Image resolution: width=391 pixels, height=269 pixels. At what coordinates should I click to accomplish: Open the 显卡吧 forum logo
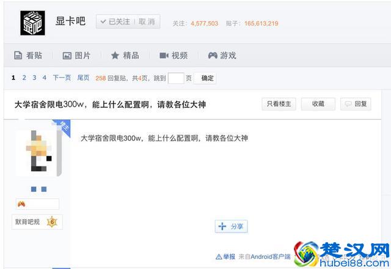(x=32, y=23)
